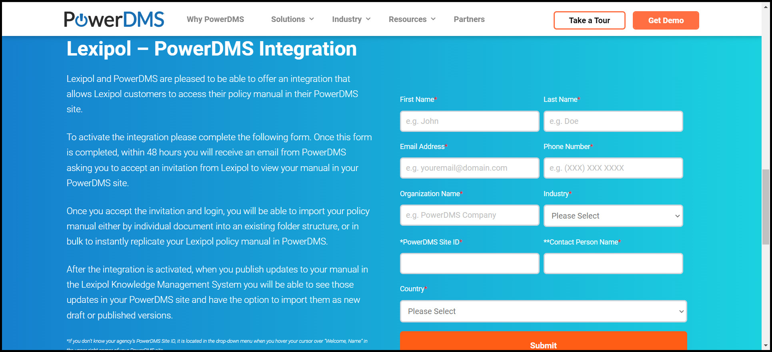The image size is (772, 352).
Task: Focus the Organization Name field
Action: tap(470, 215)
